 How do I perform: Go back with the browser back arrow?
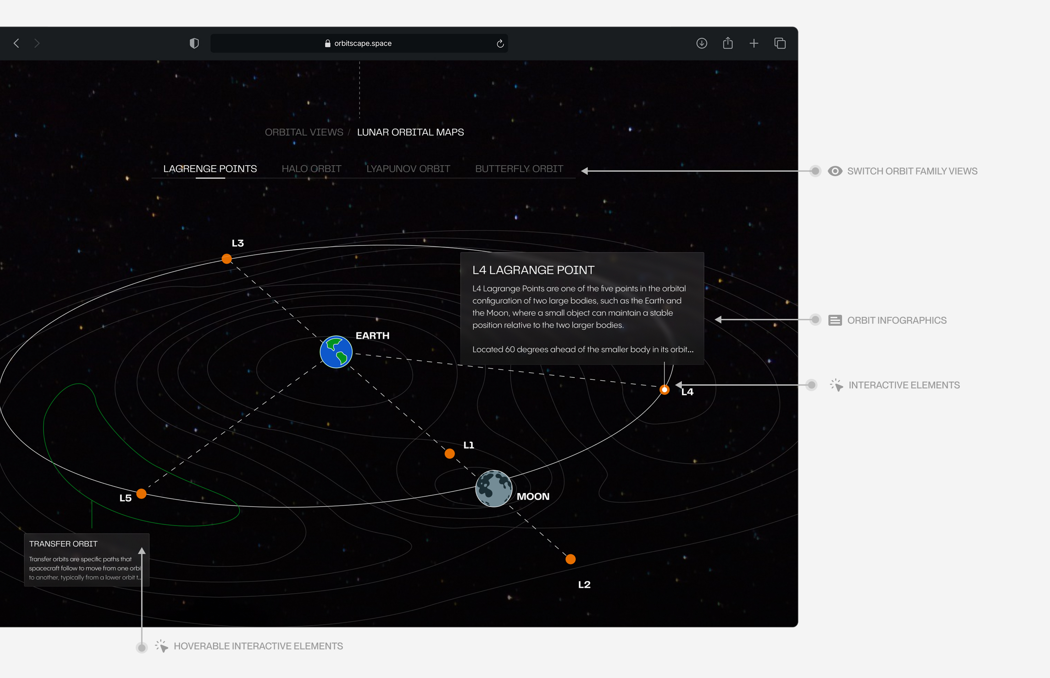coord(16,43)
